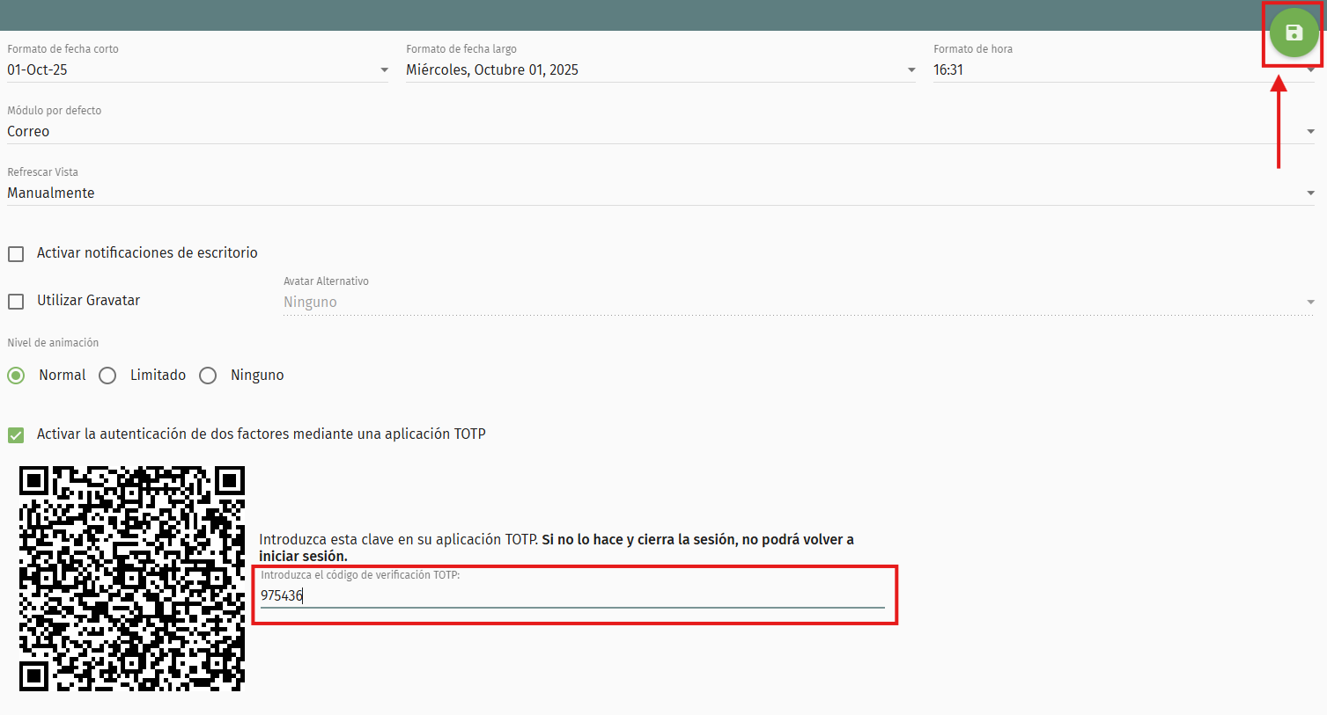Toggle the Utilizar Gravatar checkbox

16,302
